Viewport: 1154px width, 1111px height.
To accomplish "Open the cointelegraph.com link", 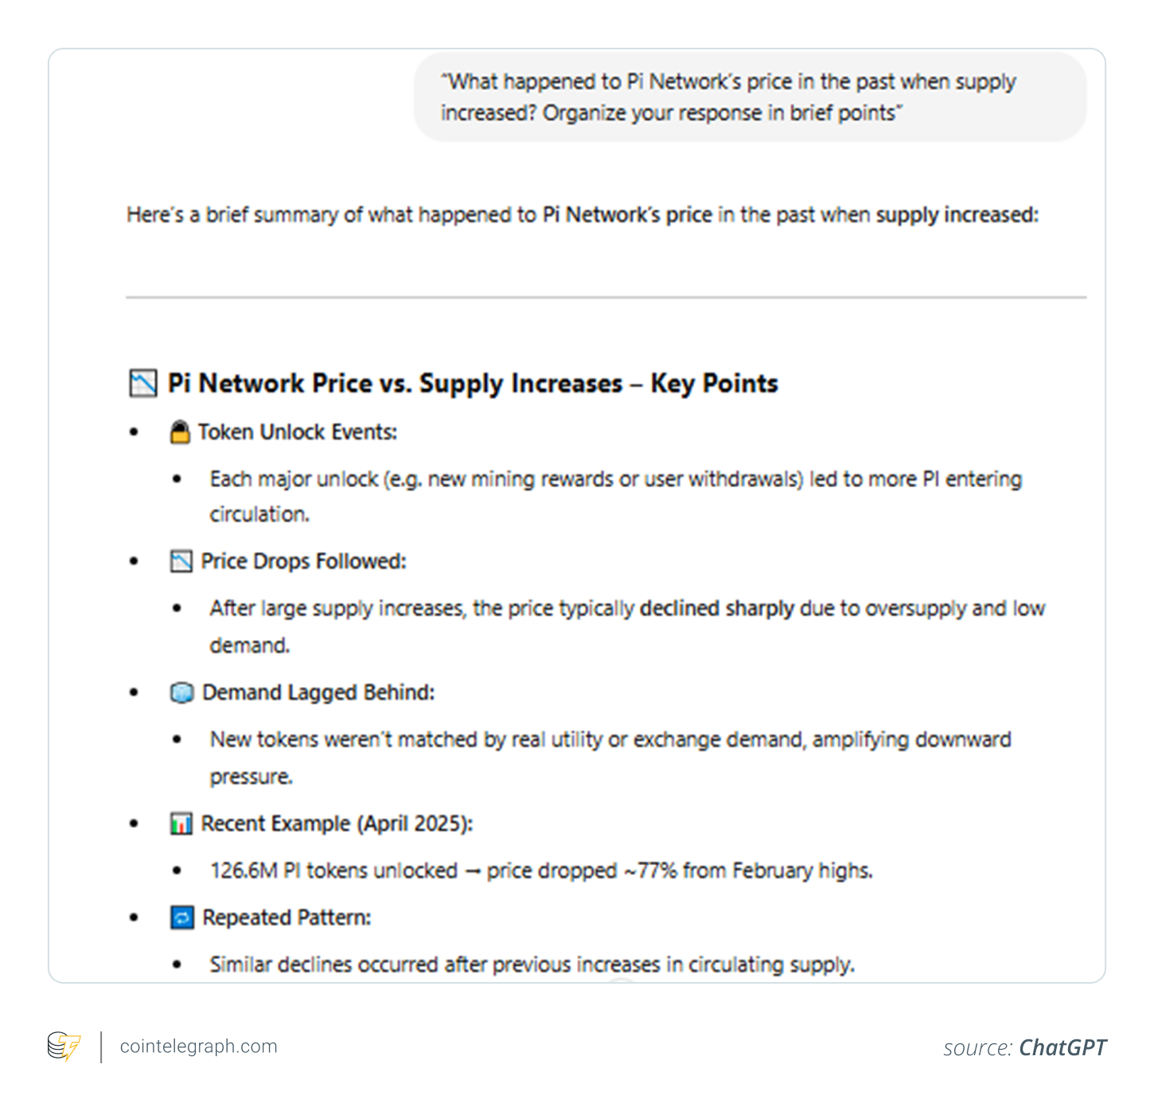I will click(199, 1047).
